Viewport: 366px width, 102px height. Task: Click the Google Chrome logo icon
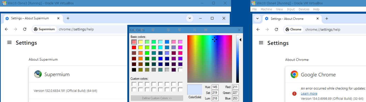coord(294,75)
